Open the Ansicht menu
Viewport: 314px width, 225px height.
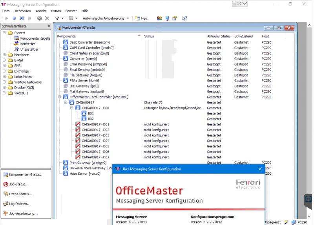click(41, 11)
